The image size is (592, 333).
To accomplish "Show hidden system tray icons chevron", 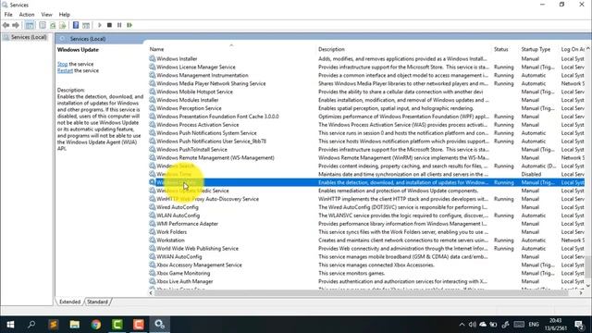I will [x=462, y=325].
